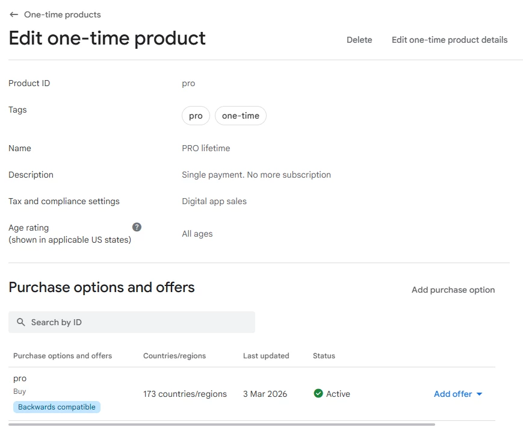Sort by Last updated column header
The width and height of the screenshot is (523, 439).
click(x=266, y=356)
